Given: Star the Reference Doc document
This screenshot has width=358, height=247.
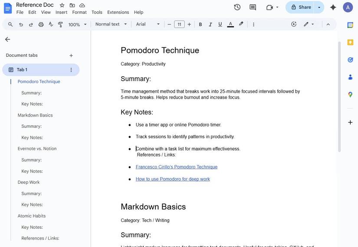Looking at the screenshot, I should [x=62, y=5].
